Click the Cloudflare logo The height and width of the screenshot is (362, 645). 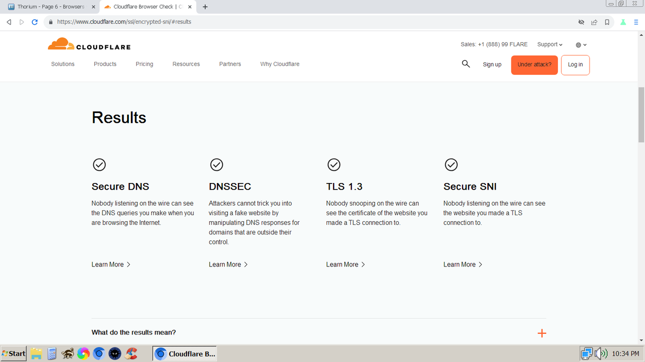point(89,44)
